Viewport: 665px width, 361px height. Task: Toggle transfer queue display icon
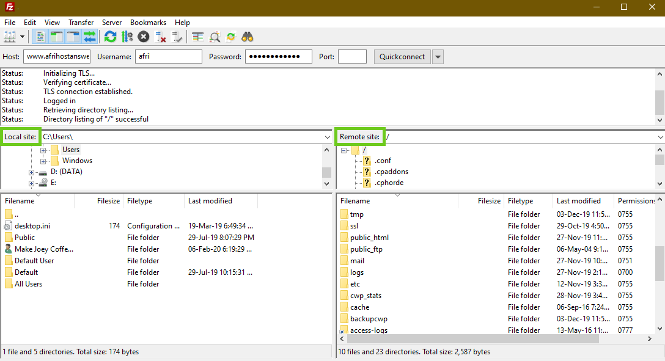pyautogui.click(x=90, y=37)
